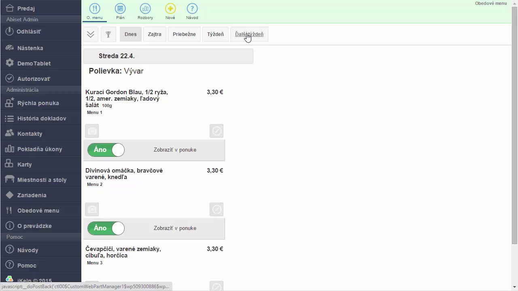Click Čevapčiči dish name
Screen dimensions: 518x291
(x=123, y=252)
